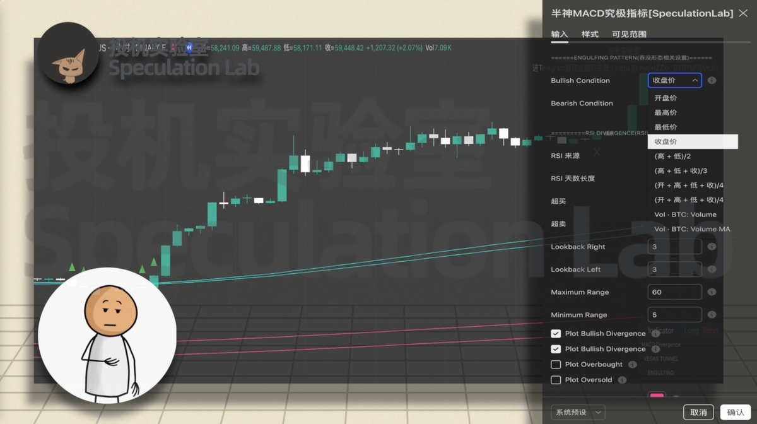Click the Bullish Condition label

(x=580, y=81)
